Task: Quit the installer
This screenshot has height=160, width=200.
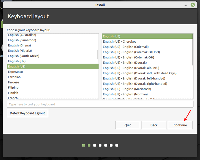Action: 128,125
